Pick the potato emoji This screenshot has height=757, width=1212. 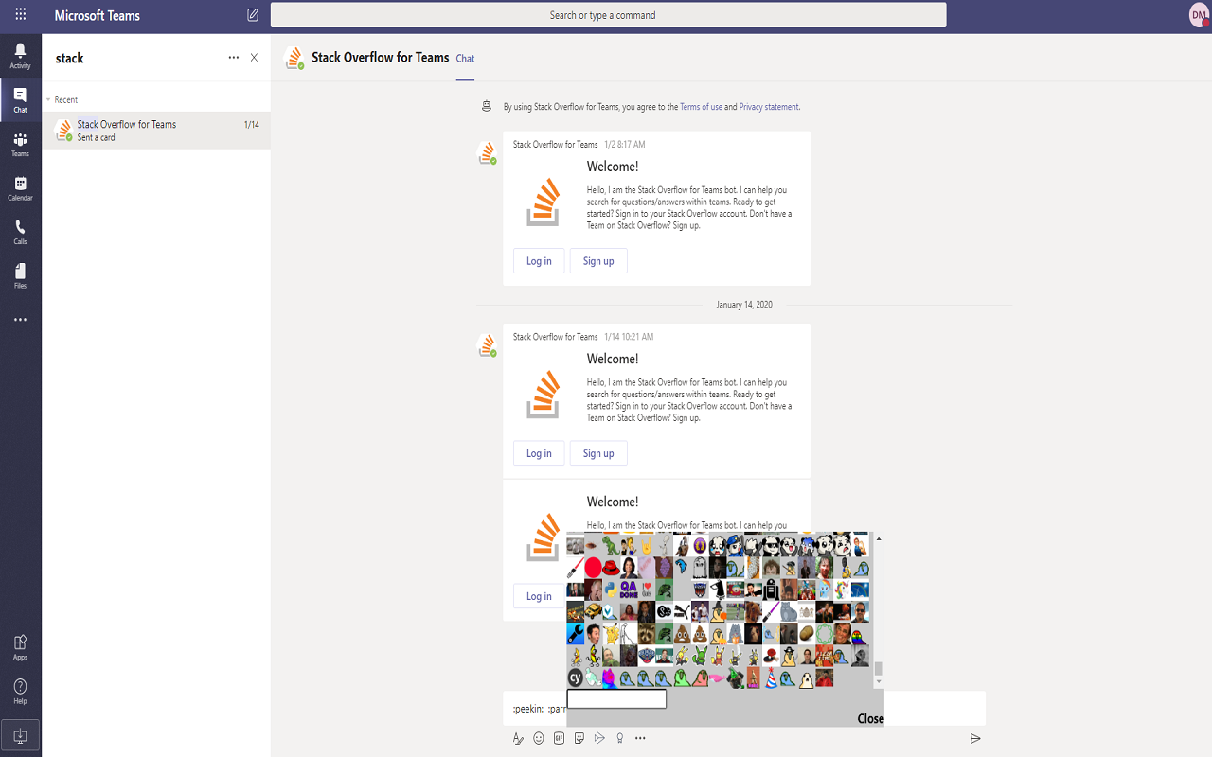807,633
